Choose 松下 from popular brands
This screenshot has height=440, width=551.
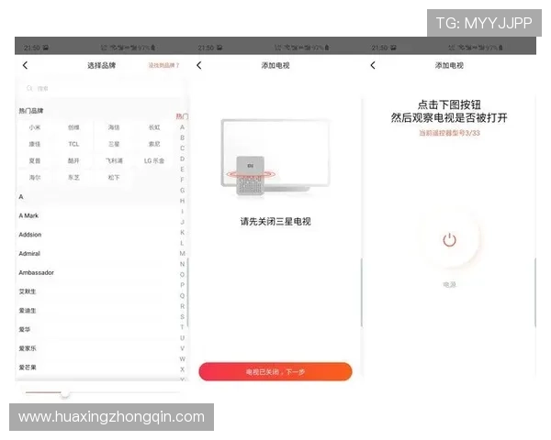point(114,178)
